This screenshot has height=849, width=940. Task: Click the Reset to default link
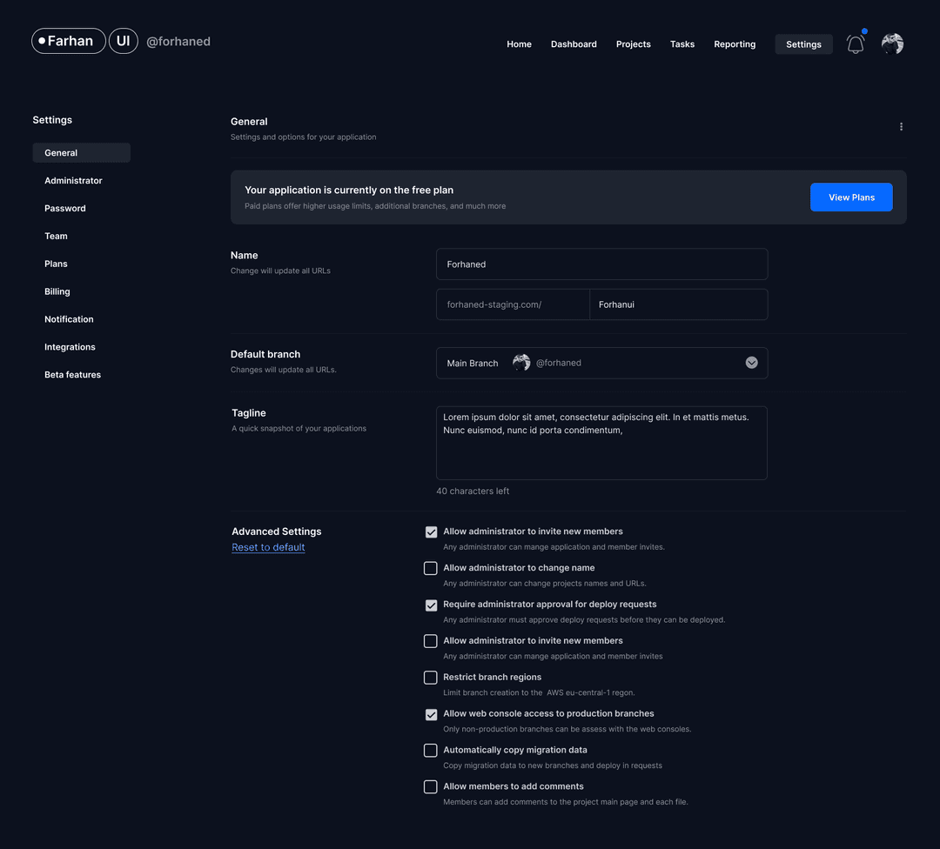(268, 547)
